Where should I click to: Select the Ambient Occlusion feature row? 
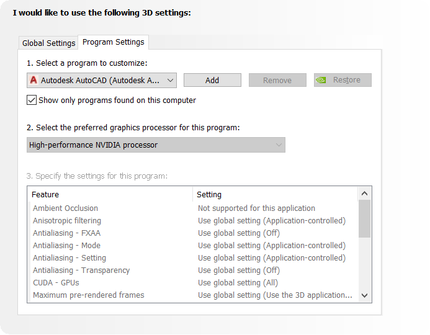coord(65,208)
